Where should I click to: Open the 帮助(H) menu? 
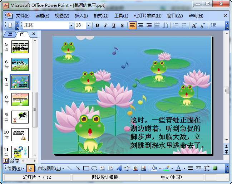coord(196,16)
